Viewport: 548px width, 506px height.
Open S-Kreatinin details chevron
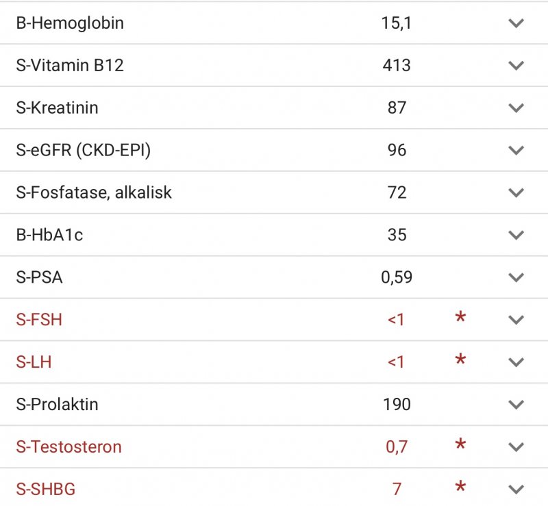point(516,107)
